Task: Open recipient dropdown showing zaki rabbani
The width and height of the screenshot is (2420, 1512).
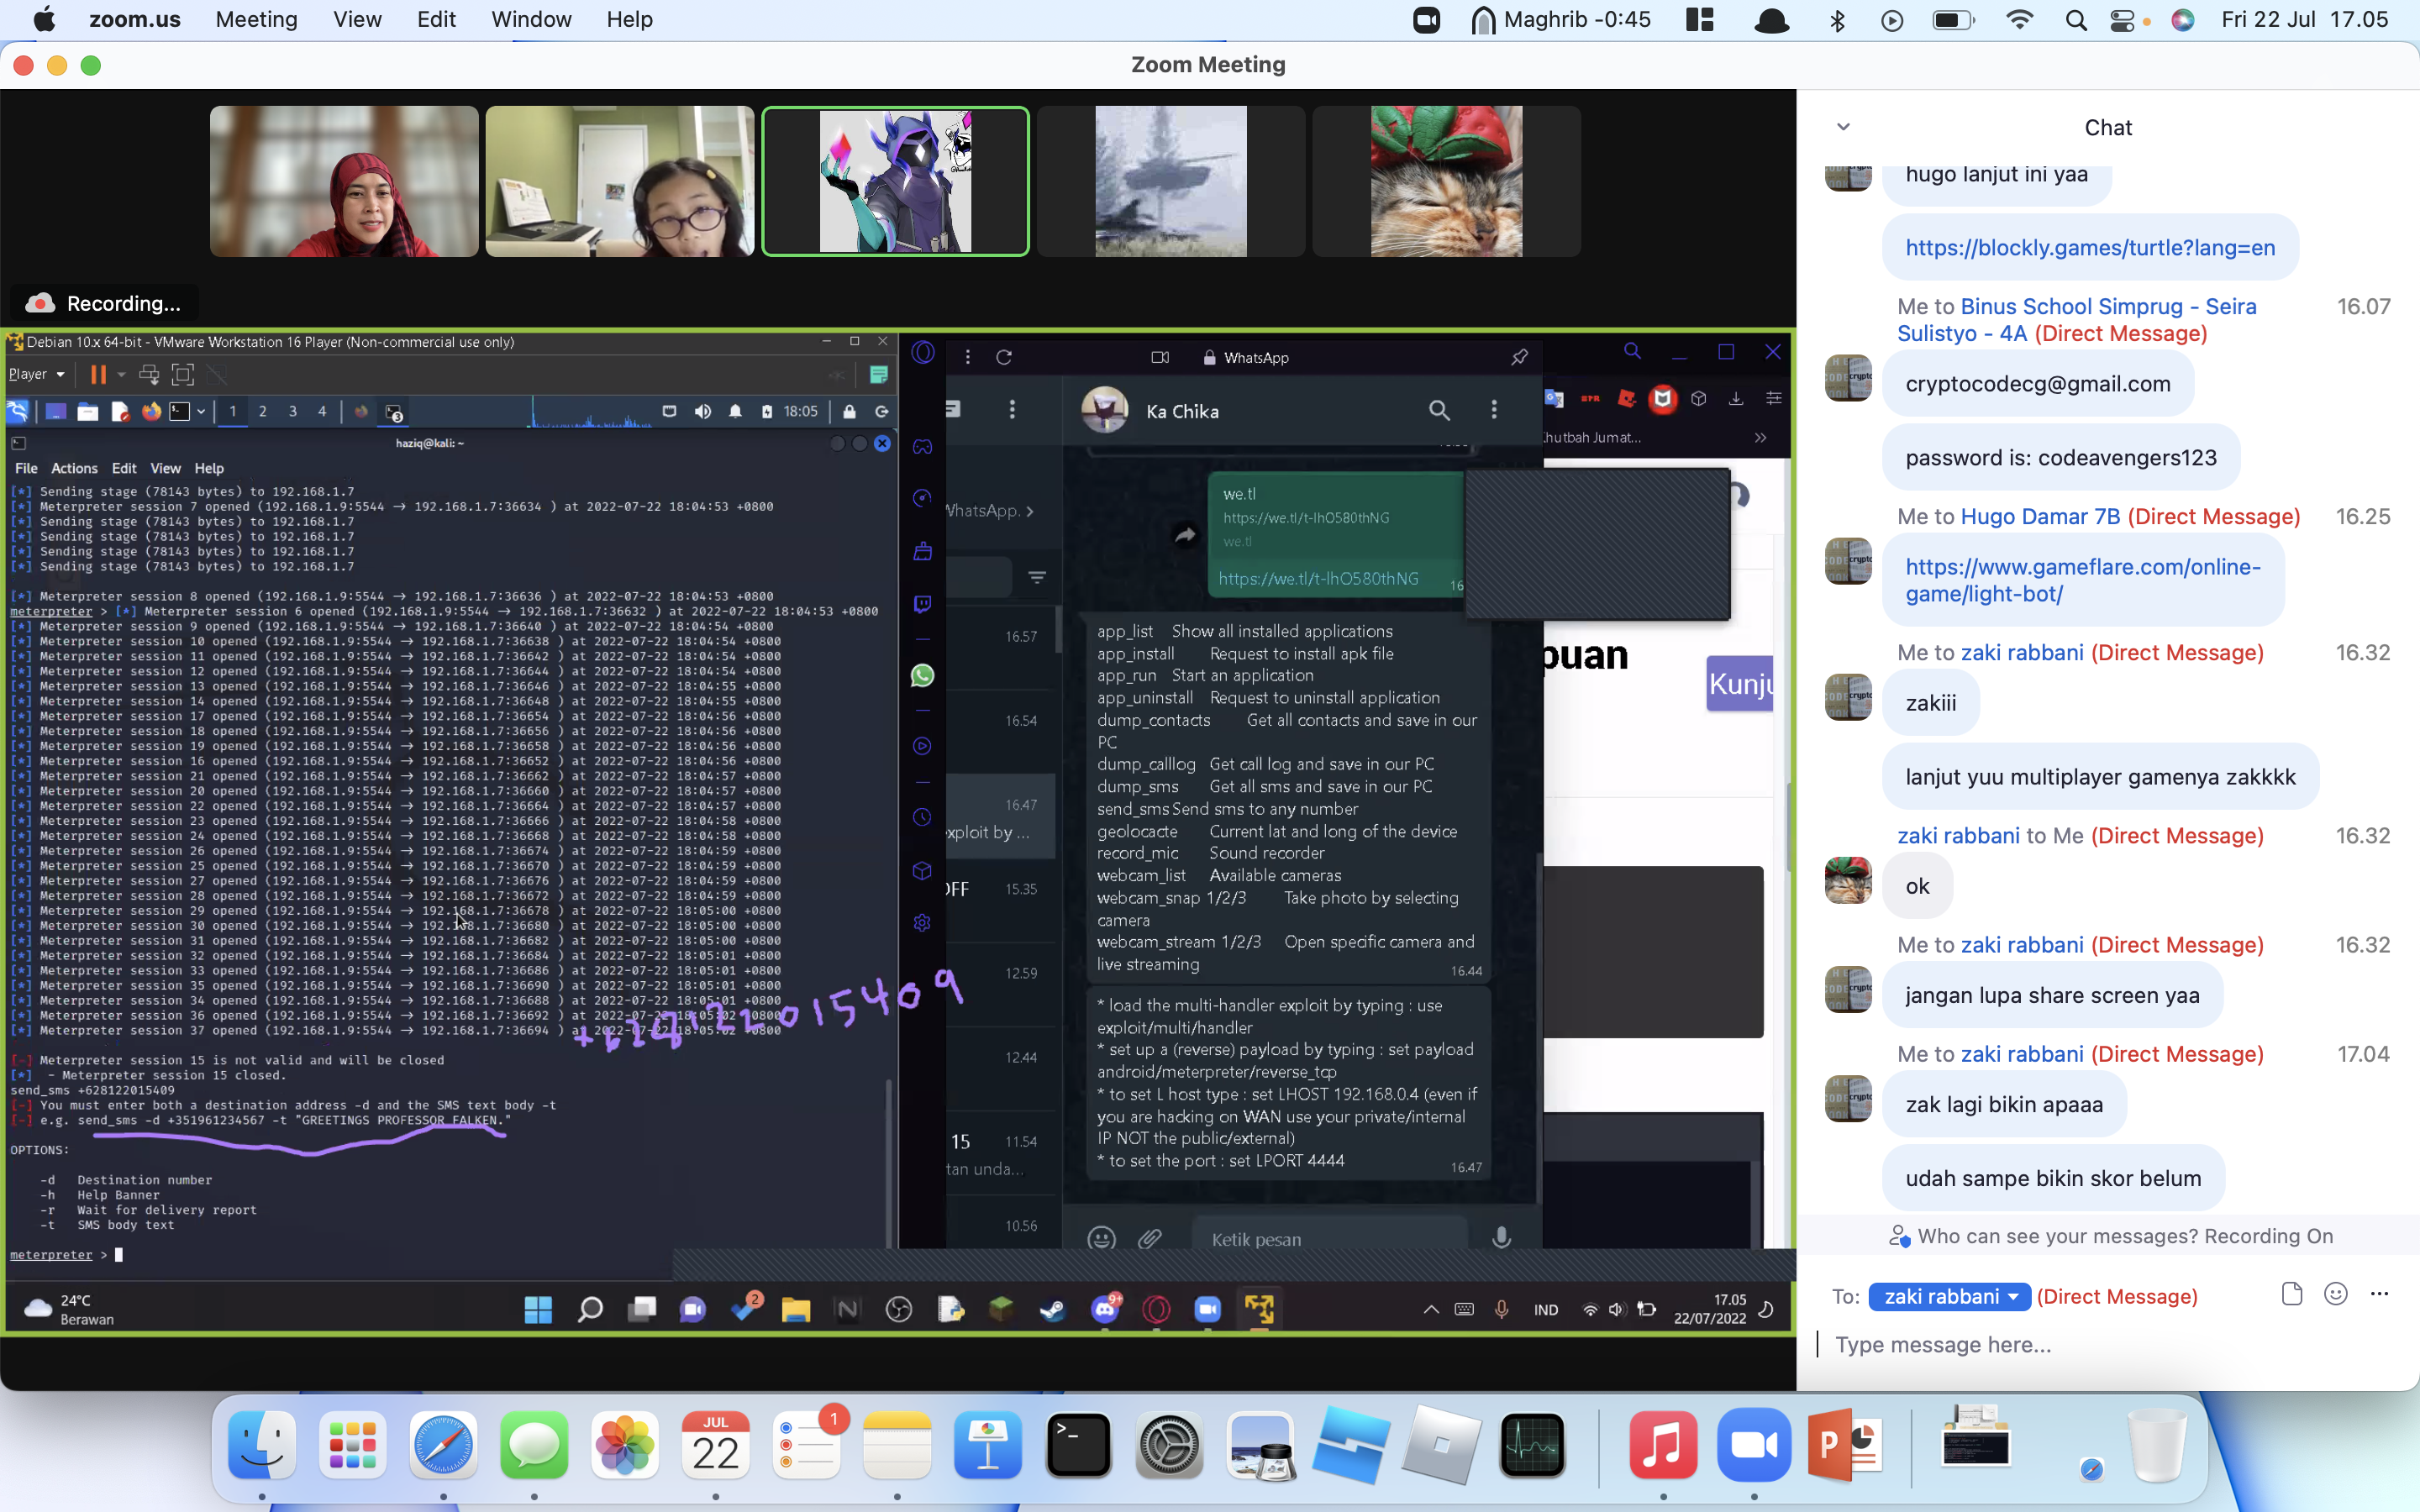Action: 1949,1296
